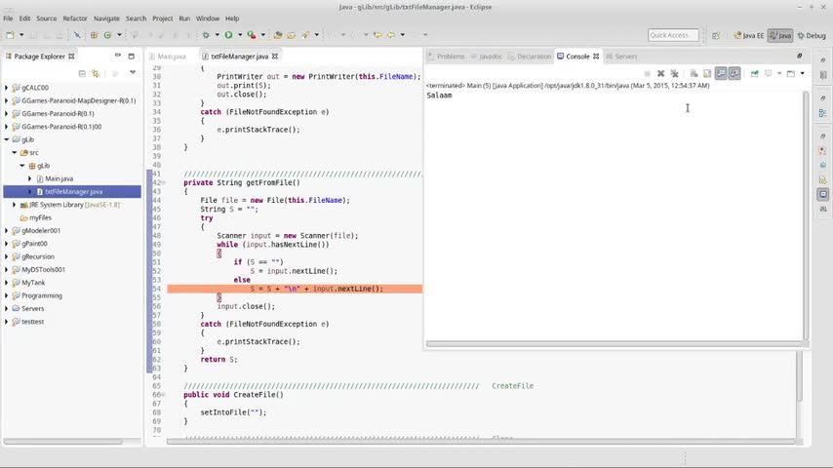This screenshot has height=468, width=833.
Task: Click the Debug bug toolbar icon
Action: 206,35
